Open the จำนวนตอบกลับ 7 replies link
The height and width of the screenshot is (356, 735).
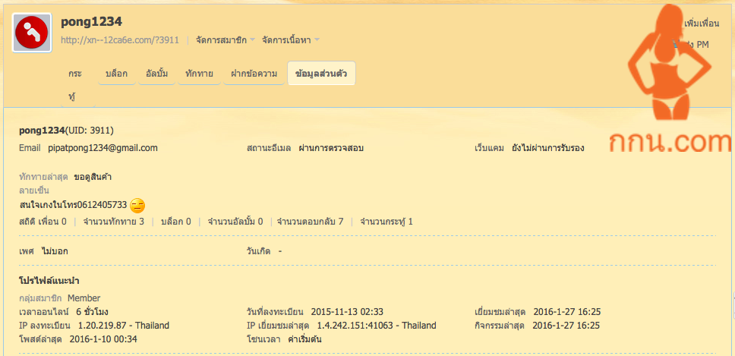click(311, 221)
